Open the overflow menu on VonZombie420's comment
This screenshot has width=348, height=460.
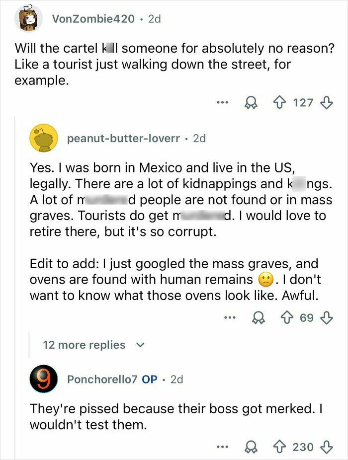[222, 102]
